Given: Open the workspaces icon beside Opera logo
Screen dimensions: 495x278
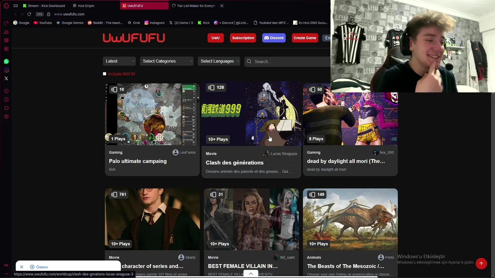Looking at the screenshot, I should 15,6.
